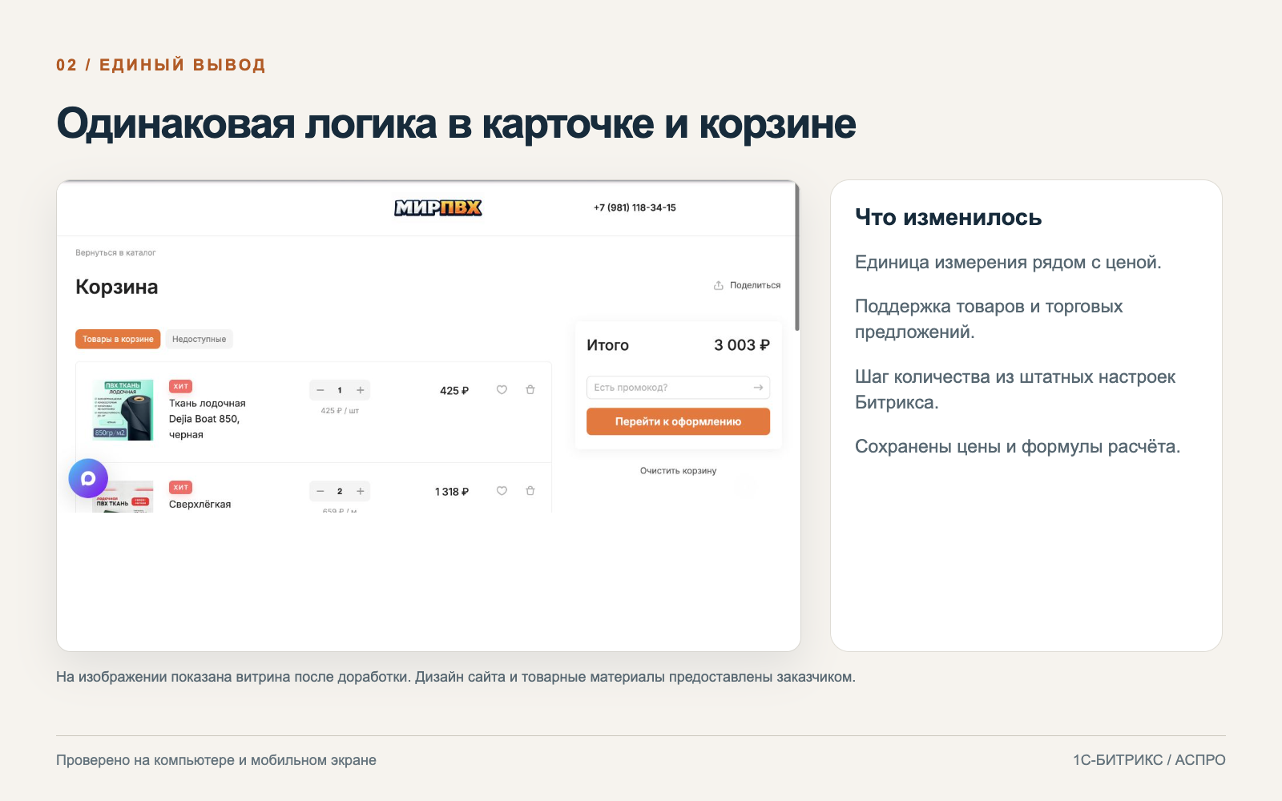Screen dimensions: 1282x801
Task: Call phone number +7 (981) 118-34-15
Action: pos(635,207)
